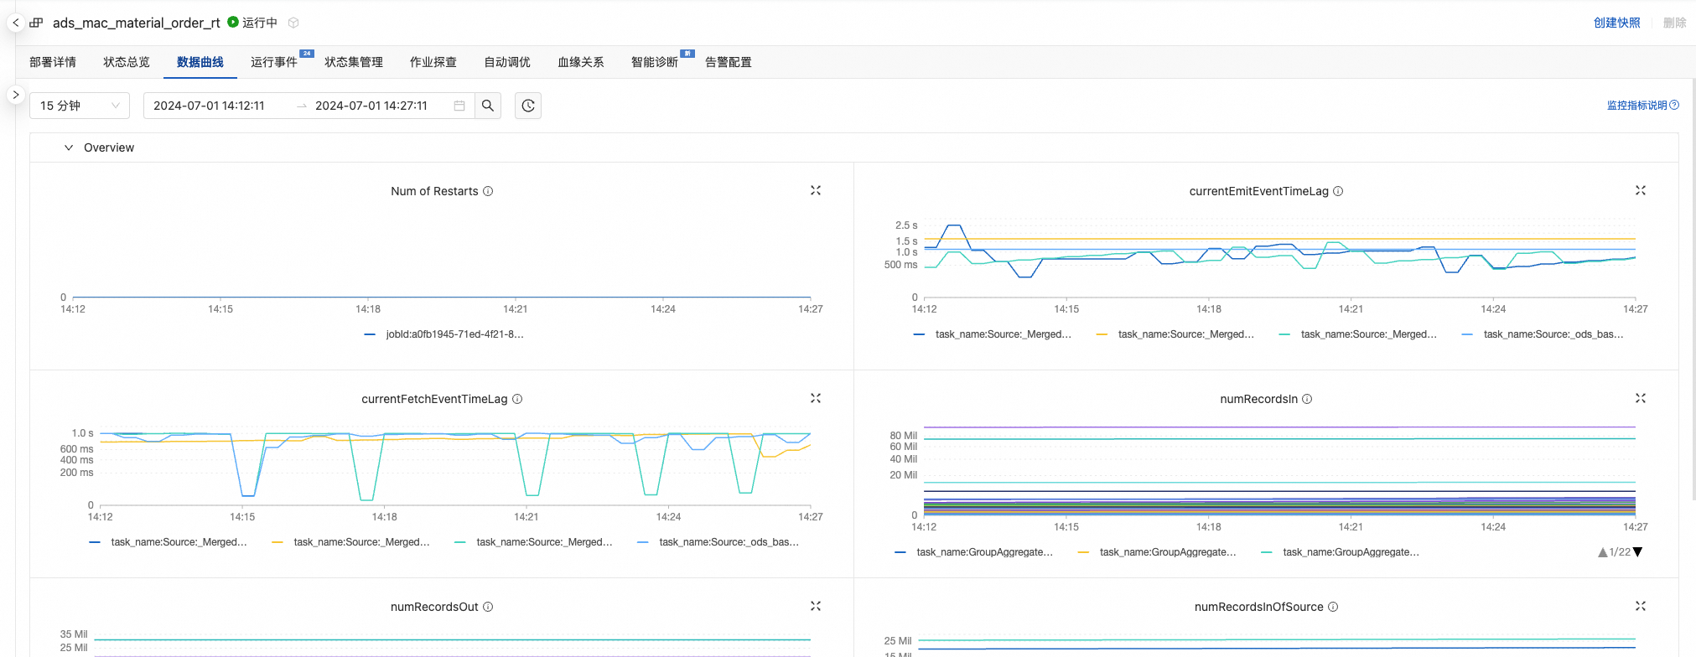
Task: Click info icon beside Num of Restarts
Action: 488,191
